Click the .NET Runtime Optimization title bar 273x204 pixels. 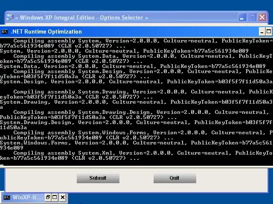coord(136,31)
